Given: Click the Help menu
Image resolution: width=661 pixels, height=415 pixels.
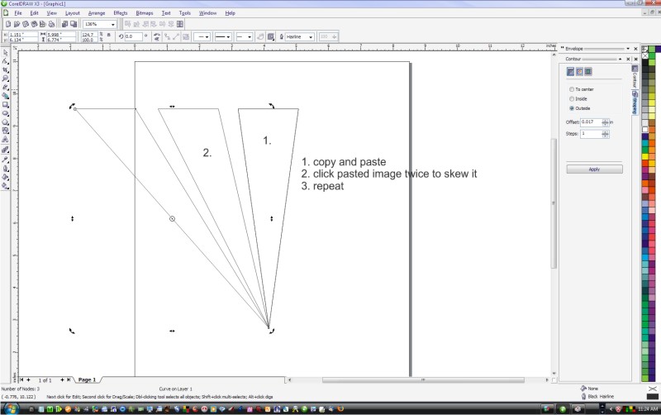Looking at the screenshot, I should [x=230, y=13].
